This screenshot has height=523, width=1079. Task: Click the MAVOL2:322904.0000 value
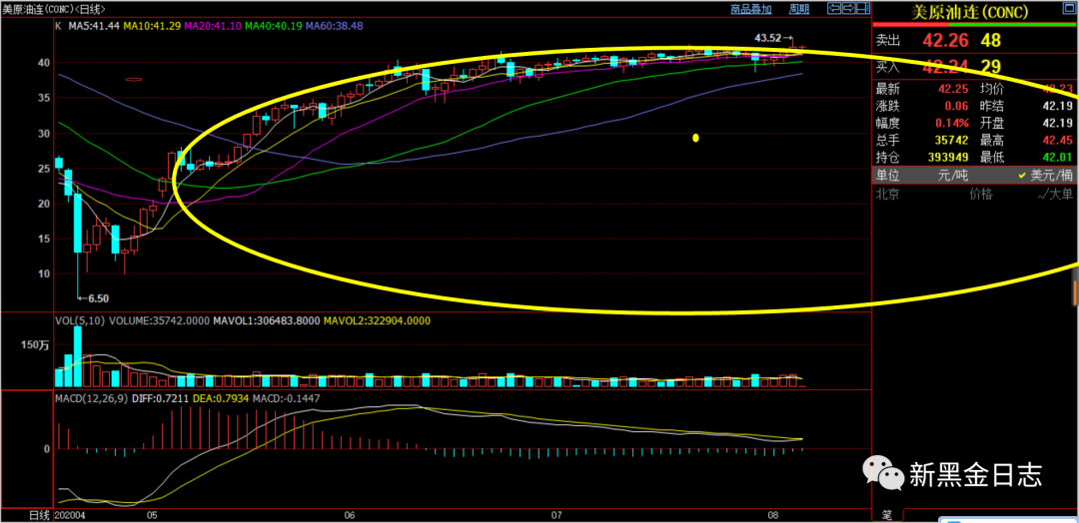(x=376, y=321)
